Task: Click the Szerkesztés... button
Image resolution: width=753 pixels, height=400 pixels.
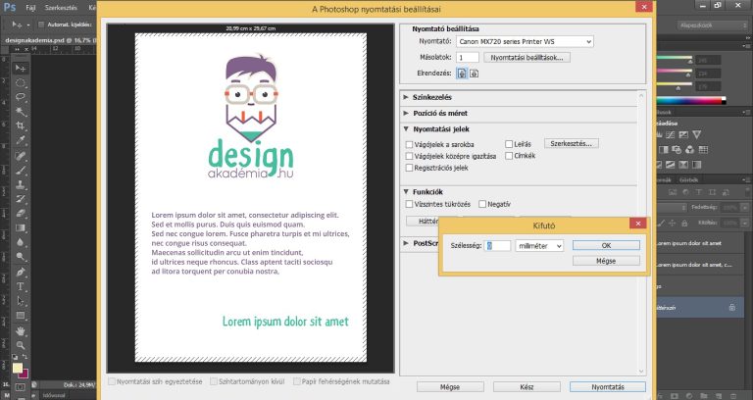Action: 572,143
